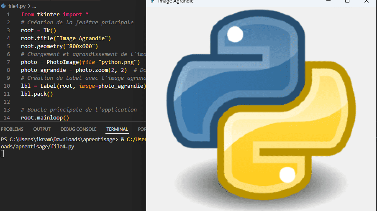Click the terminal cursor block
The image size is (377, 211).
pos(2,154)
